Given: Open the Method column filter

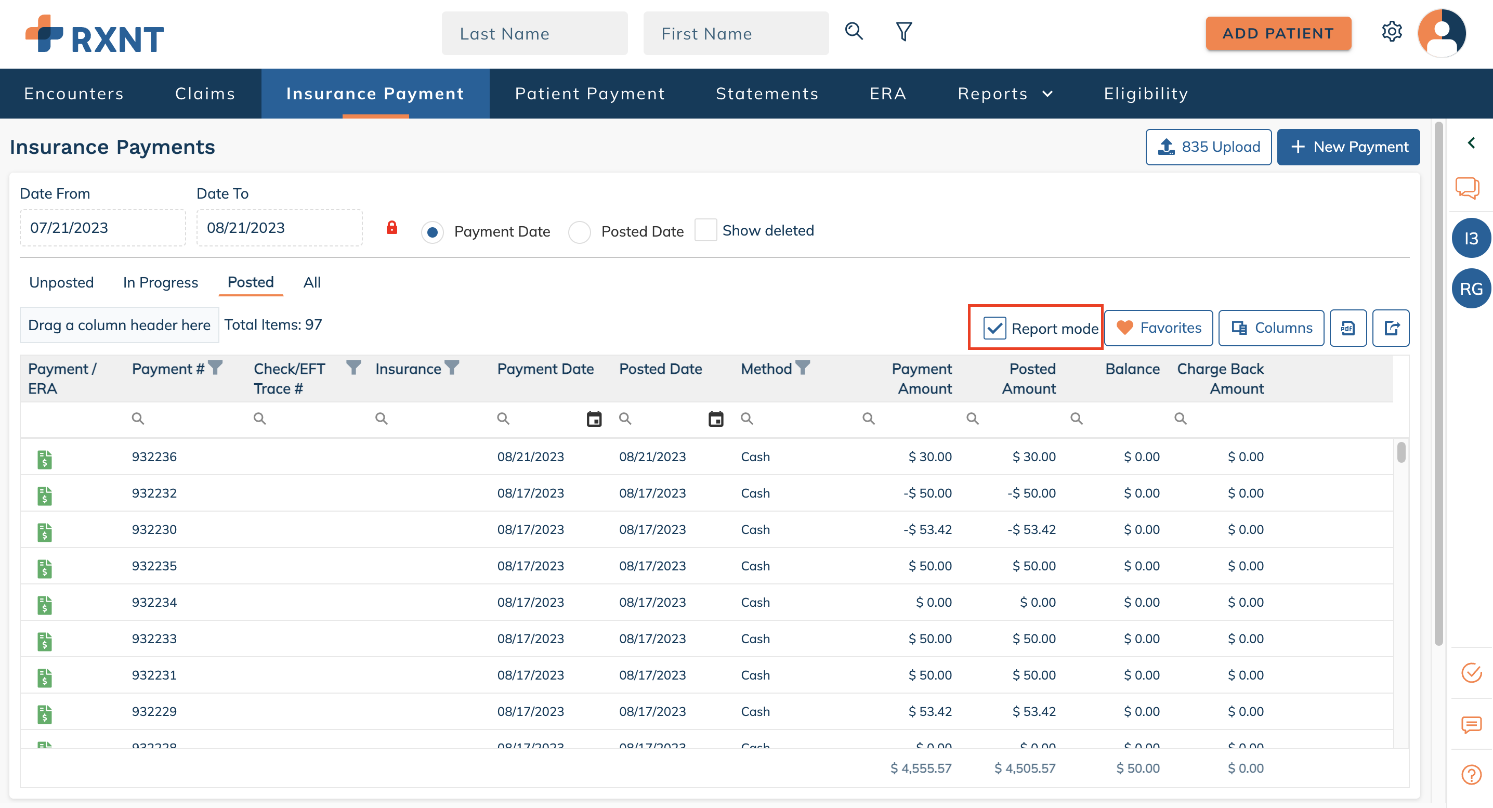Looking at the screenshot, I should 803,368.
